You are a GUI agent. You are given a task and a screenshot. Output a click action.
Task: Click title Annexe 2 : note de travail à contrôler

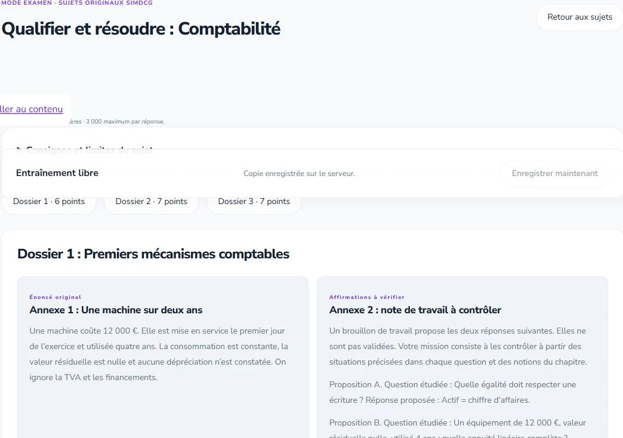point(415,310)
